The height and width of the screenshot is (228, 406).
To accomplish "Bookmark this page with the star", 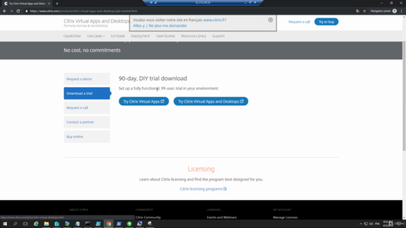I will click(365, 11).
